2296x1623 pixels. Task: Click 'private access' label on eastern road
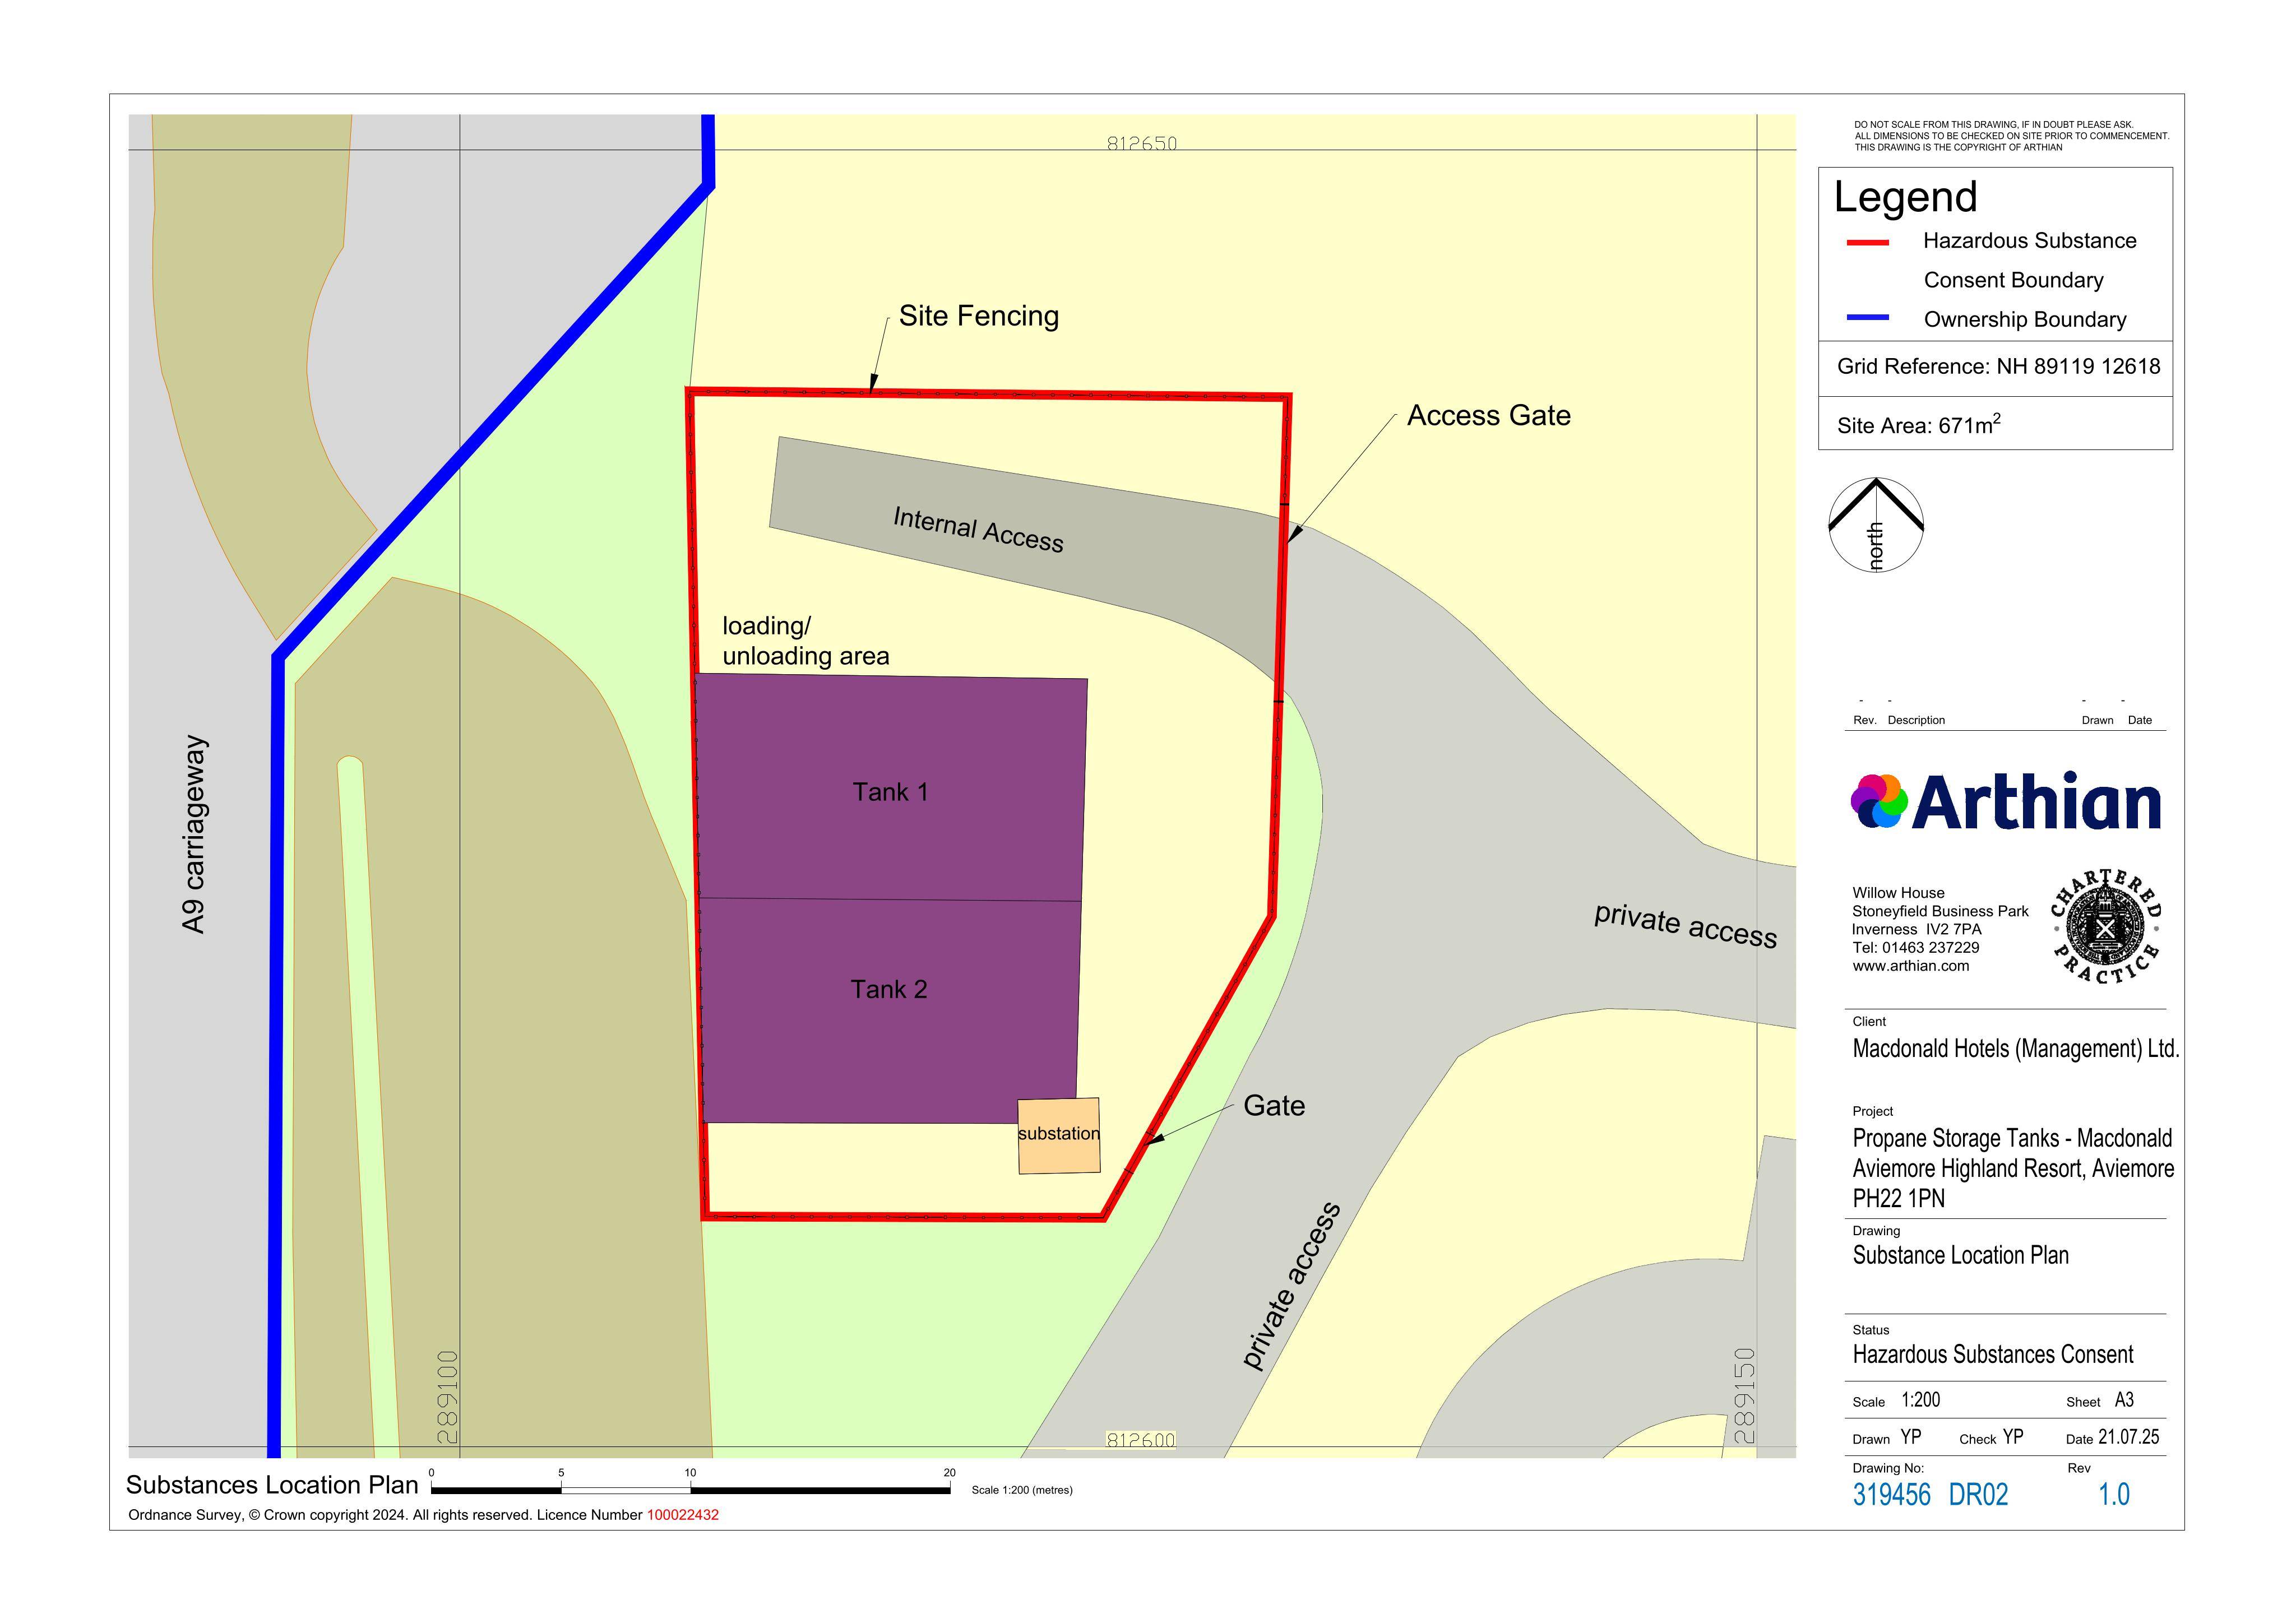coord(1686,925)
